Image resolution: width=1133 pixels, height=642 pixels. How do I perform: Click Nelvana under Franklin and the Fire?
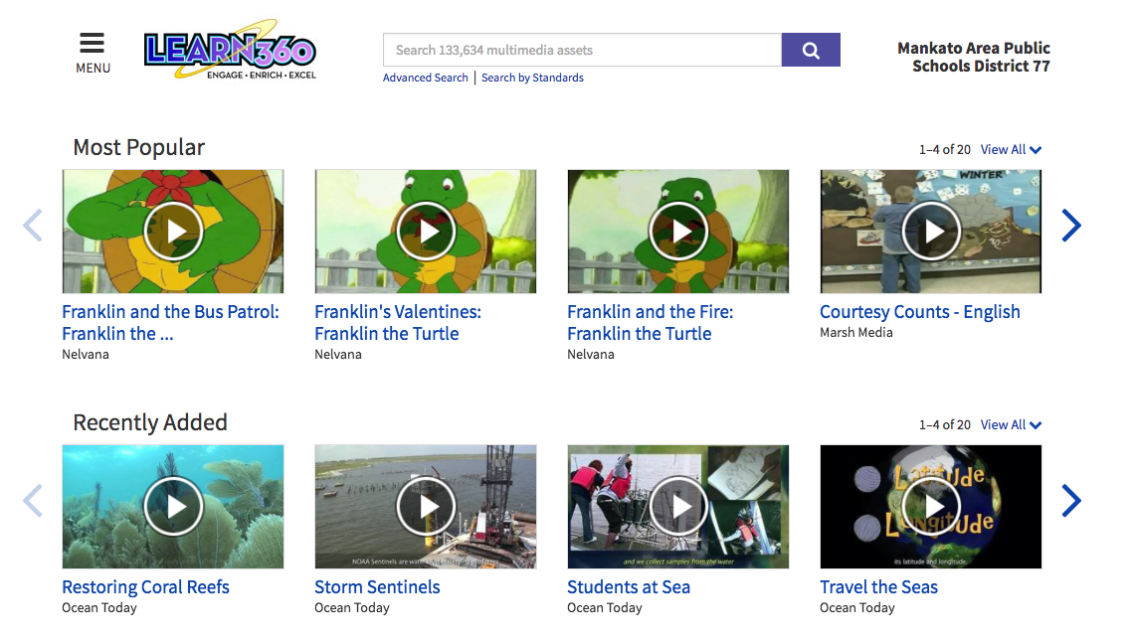coord(590,354)
